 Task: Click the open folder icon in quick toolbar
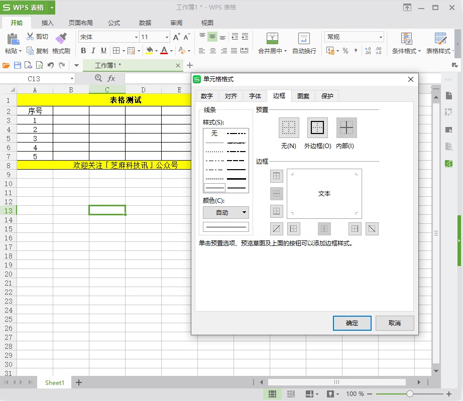point(6,65)
